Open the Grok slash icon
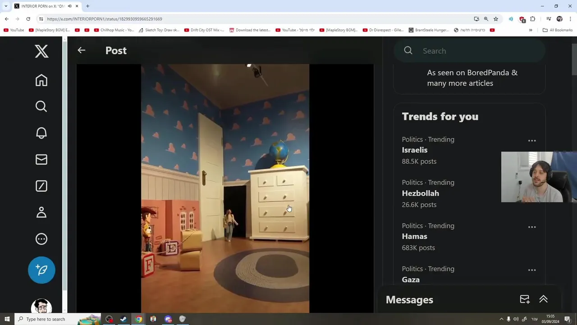 41,186
